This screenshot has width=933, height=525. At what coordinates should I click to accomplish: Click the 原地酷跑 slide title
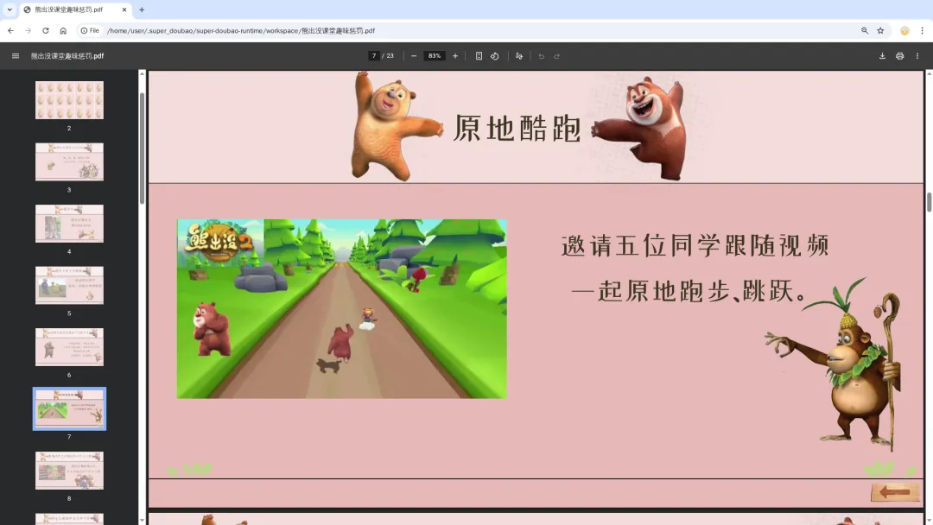(x=517, y=128)
